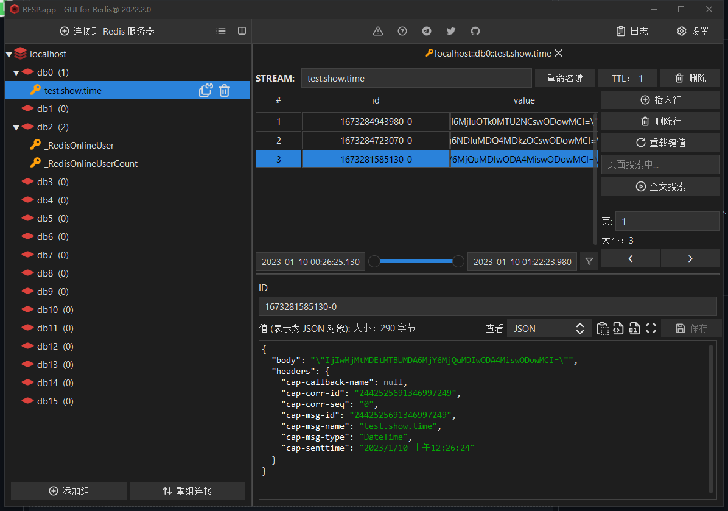728x511 pixels.
Task: Click Regroup connections (重组连接) button
Action: pyautogui.click(x=187, y=491)
